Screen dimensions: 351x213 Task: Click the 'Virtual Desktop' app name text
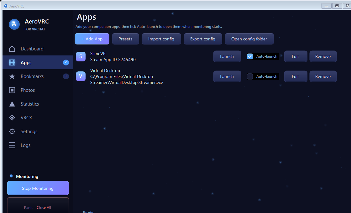[105, 70]
